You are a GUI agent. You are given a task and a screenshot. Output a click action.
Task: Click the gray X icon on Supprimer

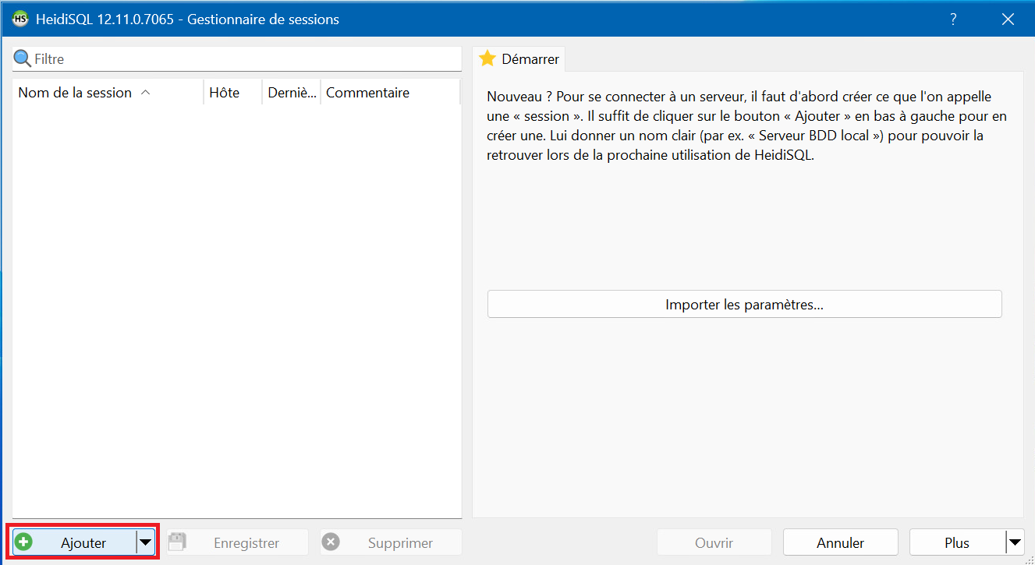click(331, 542)
